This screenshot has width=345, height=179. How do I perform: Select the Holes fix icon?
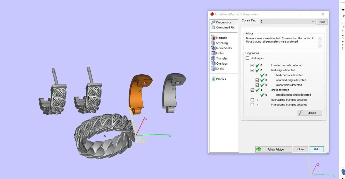[213, 53]
